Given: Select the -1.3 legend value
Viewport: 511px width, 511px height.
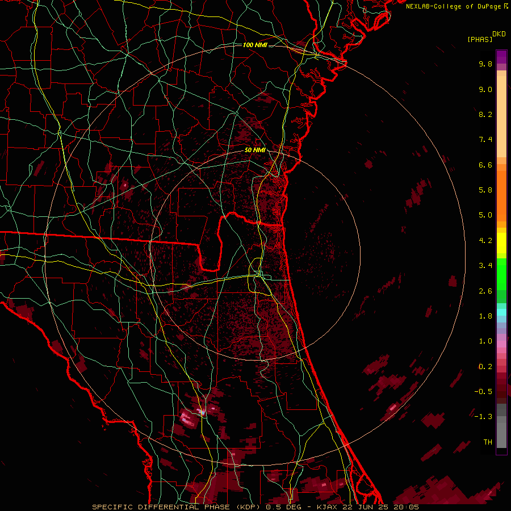Looking at the screenshot, I should point(483,417).
